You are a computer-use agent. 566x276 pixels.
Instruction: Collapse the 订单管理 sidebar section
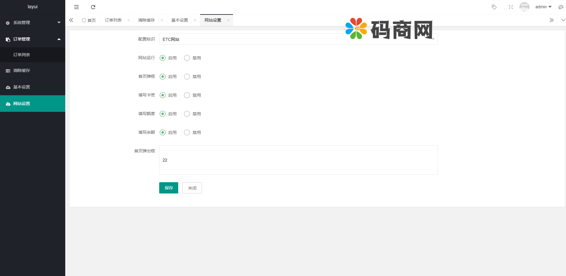coord(33,39)
